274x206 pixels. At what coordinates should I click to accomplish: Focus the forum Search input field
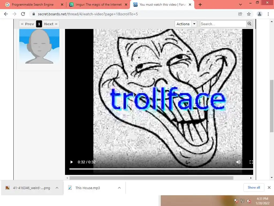tap(223, 24)
